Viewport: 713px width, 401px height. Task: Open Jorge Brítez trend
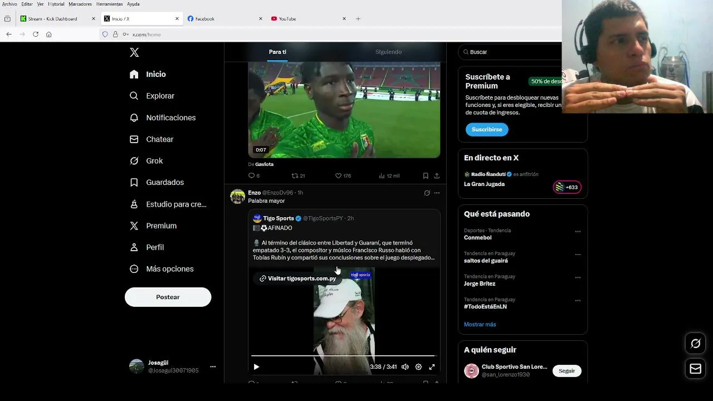(x=480, y=283)
